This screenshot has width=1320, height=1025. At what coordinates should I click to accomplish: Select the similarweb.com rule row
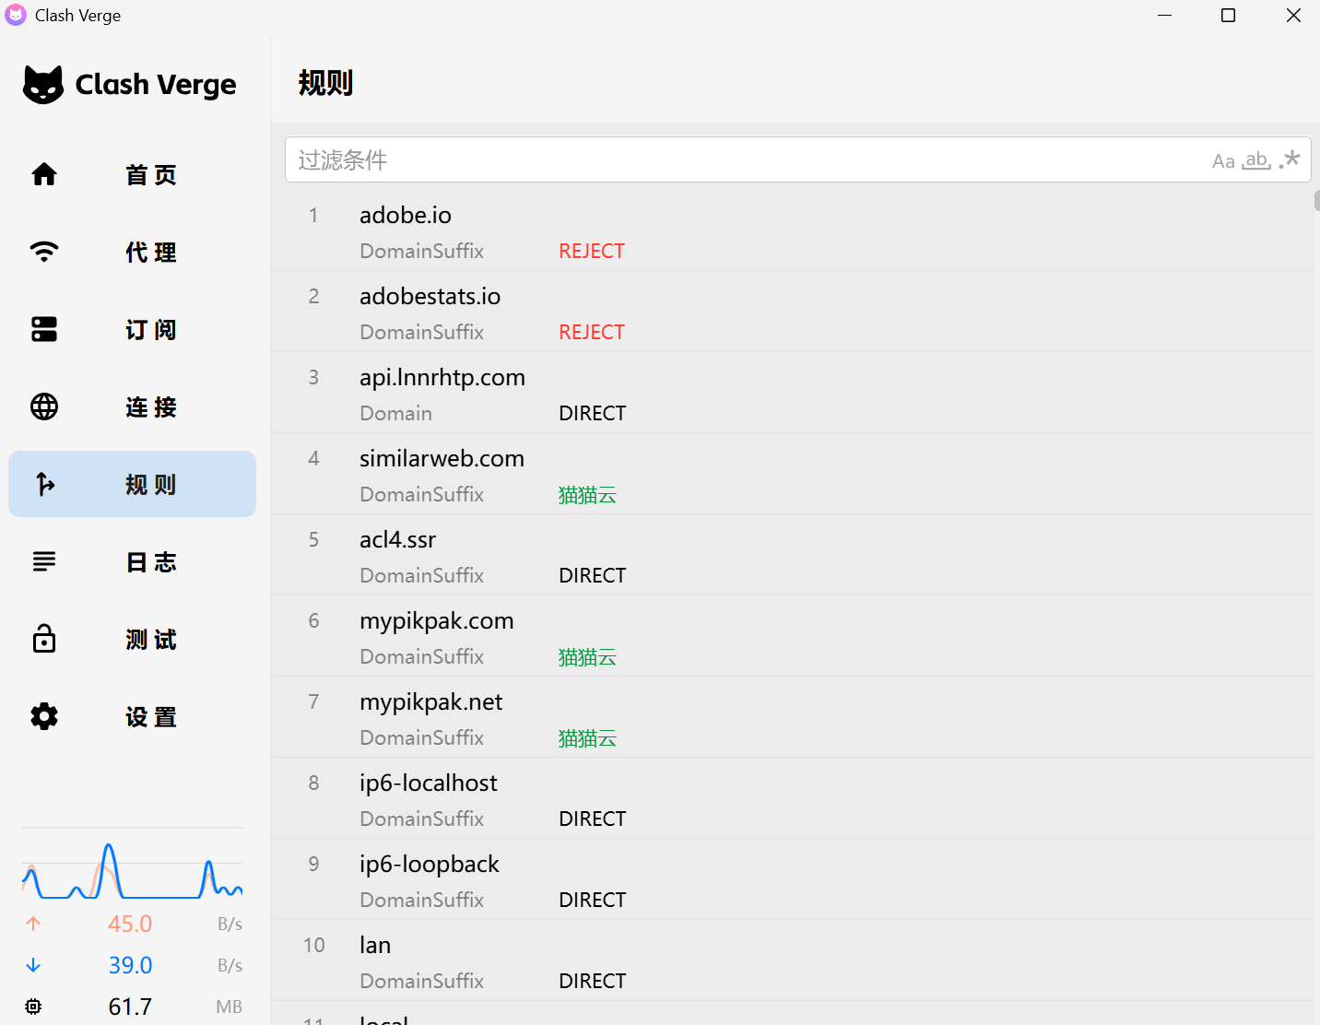coord(442,459)
